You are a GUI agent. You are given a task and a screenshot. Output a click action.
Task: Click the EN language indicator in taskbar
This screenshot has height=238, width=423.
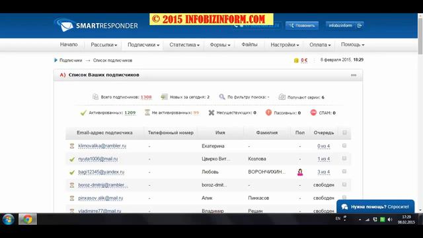click(x=338, y=219)
